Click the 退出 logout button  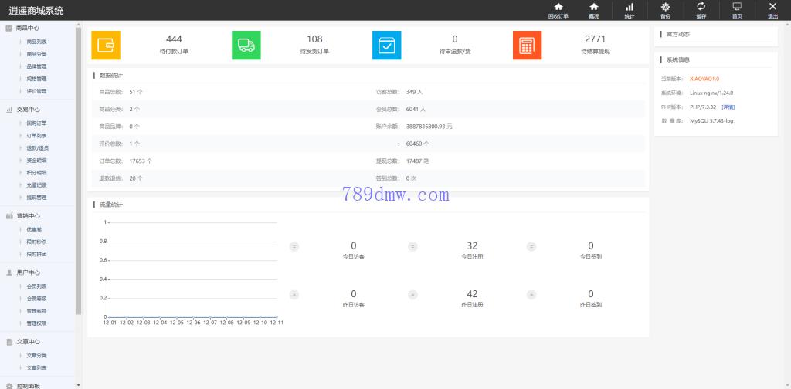point(772,10)
